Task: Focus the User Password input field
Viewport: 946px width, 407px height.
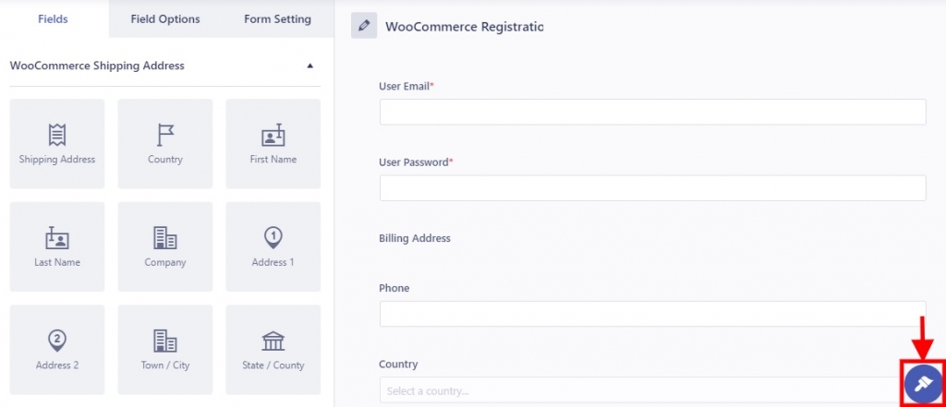Action: point(653,188)
